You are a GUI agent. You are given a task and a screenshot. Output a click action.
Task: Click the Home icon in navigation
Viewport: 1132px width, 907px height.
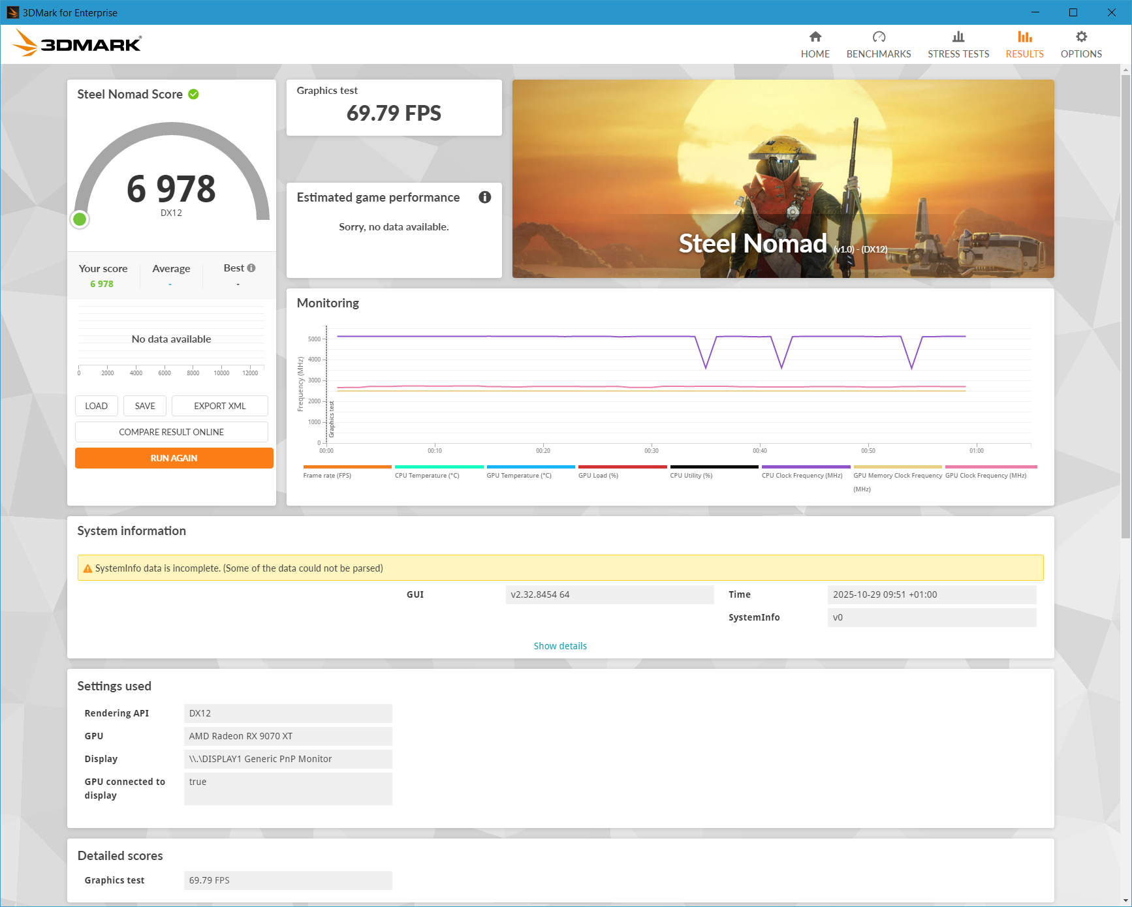(815, 37)
